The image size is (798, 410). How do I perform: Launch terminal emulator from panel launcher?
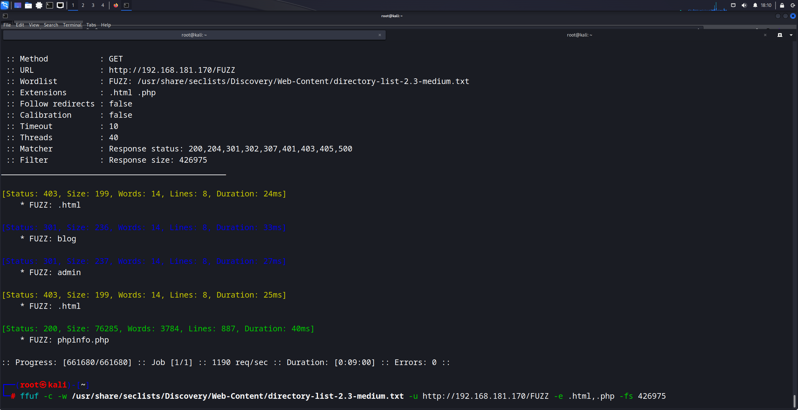[50, 5]
